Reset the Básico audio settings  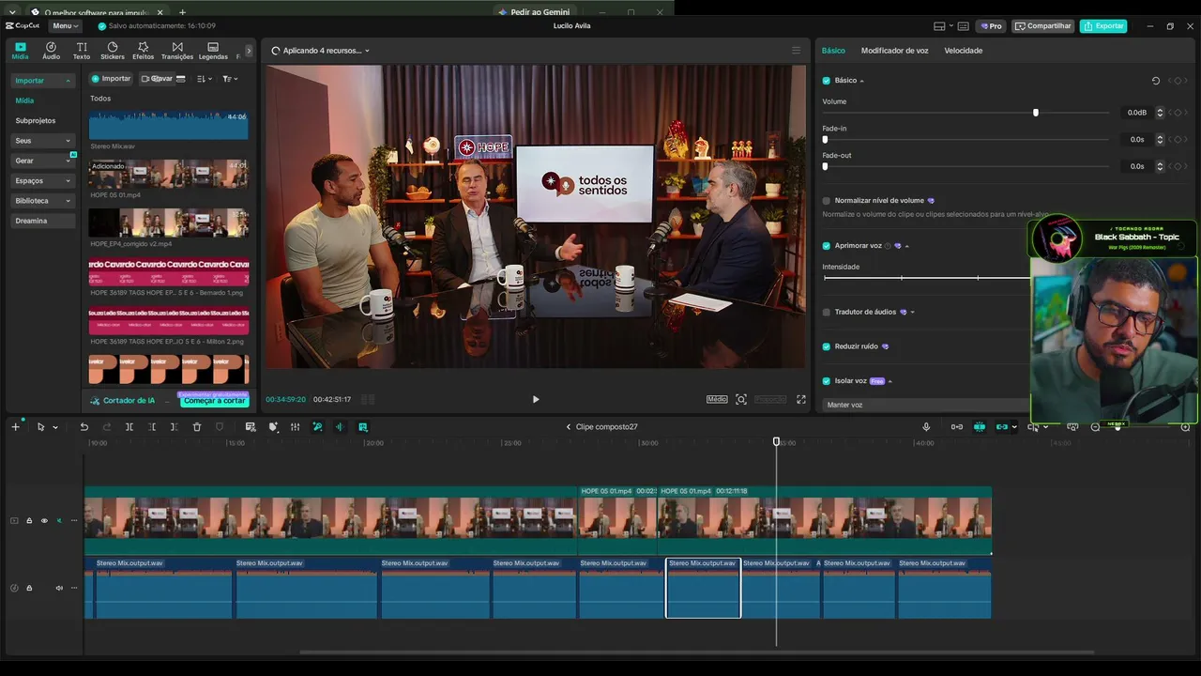[x=1156, y=81]
